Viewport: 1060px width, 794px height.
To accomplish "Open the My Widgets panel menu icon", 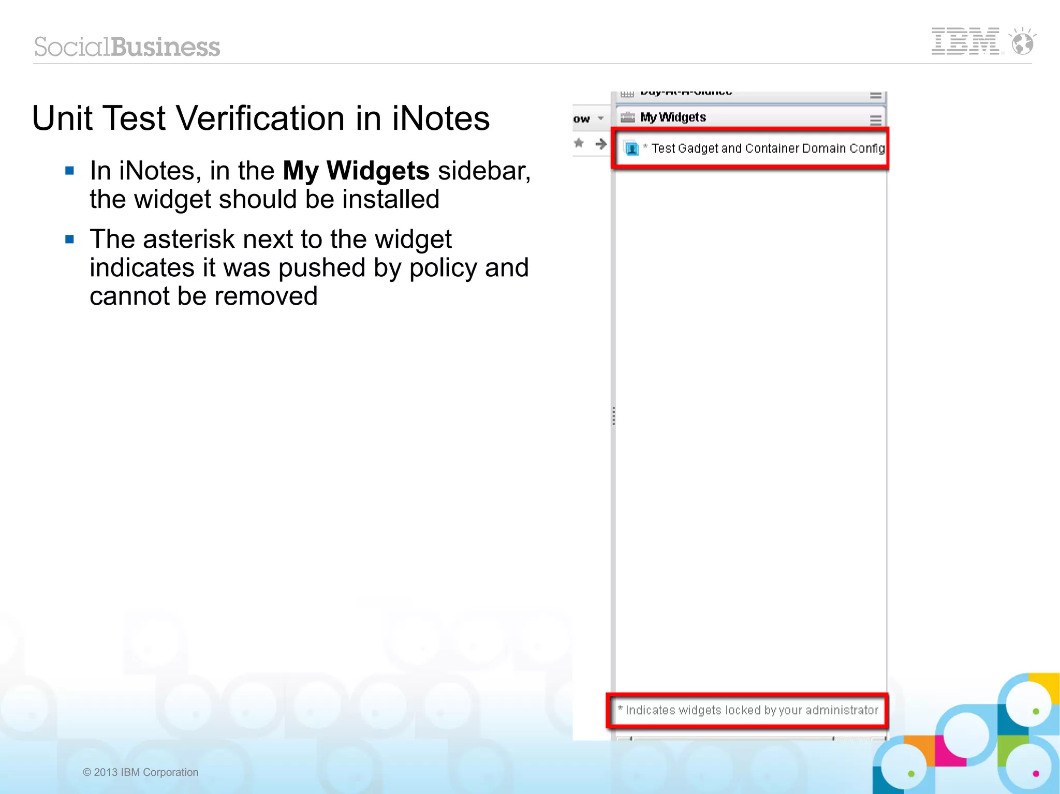I will (875, 120).
